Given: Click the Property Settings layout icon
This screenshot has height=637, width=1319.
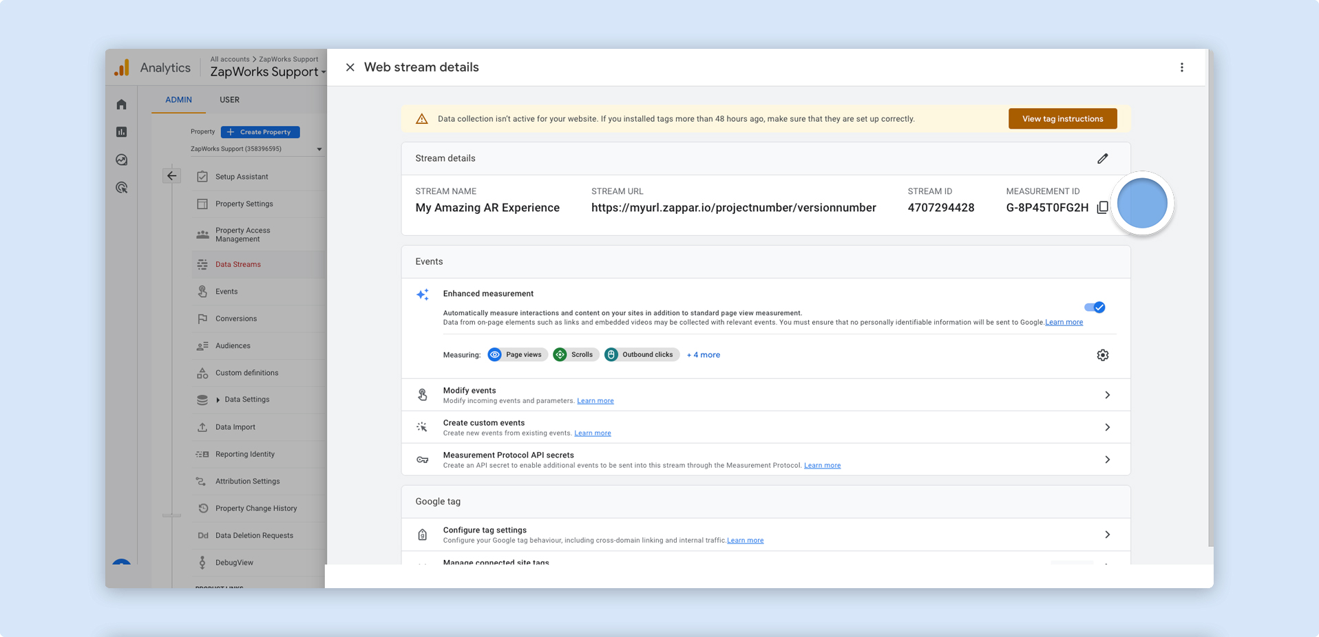Looking at the screenshot, I should 202,204.
